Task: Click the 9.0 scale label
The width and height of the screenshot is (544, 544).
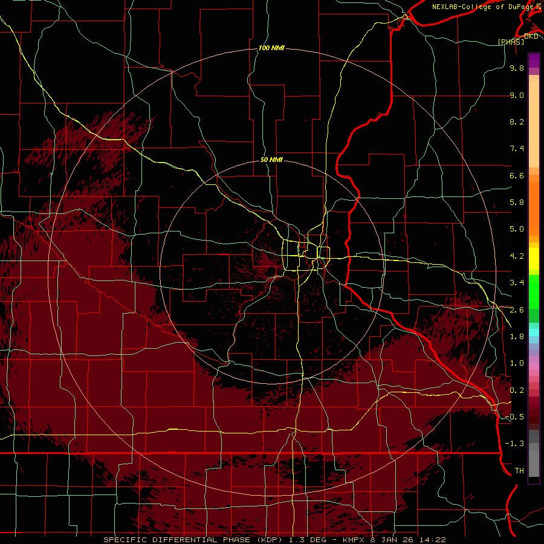Action: coord(517,95)
